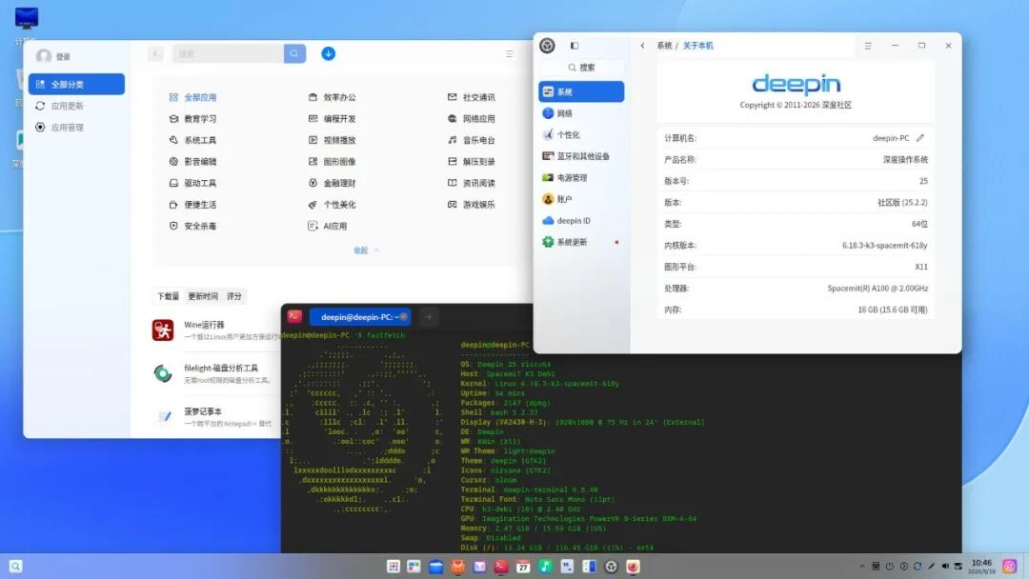Open the app store hamburger menu
Screen dimensions: 1029x579
click(x=509, y=53)
